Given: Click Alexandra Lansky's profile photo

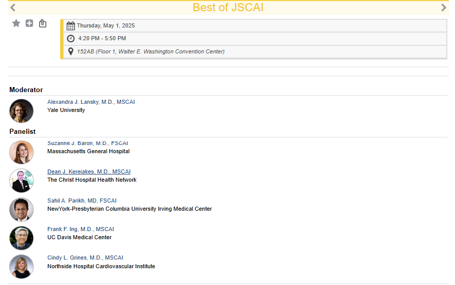Looking at the screenshot, I should 21,111.
